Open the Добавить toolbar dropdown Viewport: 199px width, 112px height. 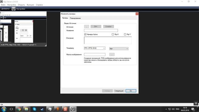click(6, 9)
